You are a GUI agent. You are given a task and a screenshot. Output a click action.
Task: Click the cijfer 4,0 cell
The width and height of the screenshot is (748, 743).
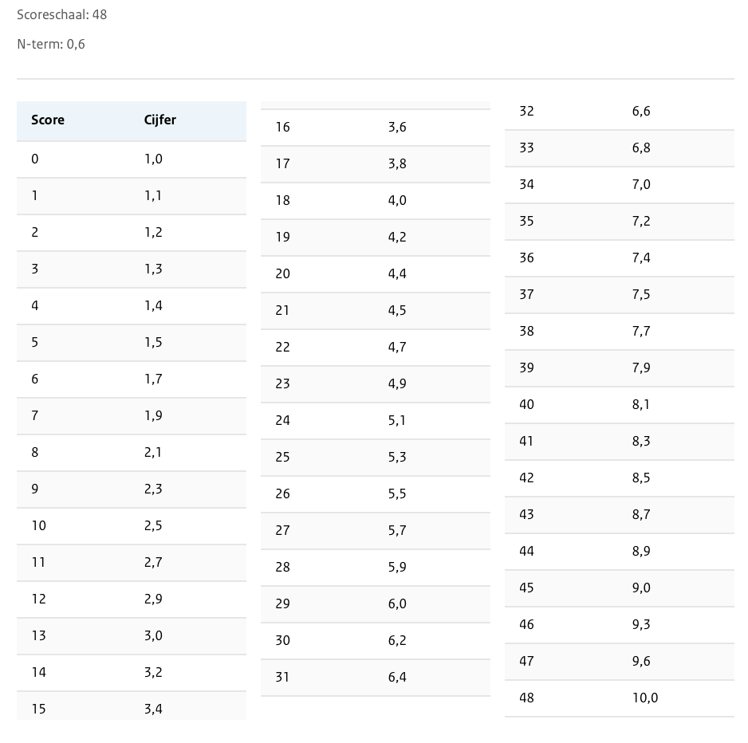[397, 200]
